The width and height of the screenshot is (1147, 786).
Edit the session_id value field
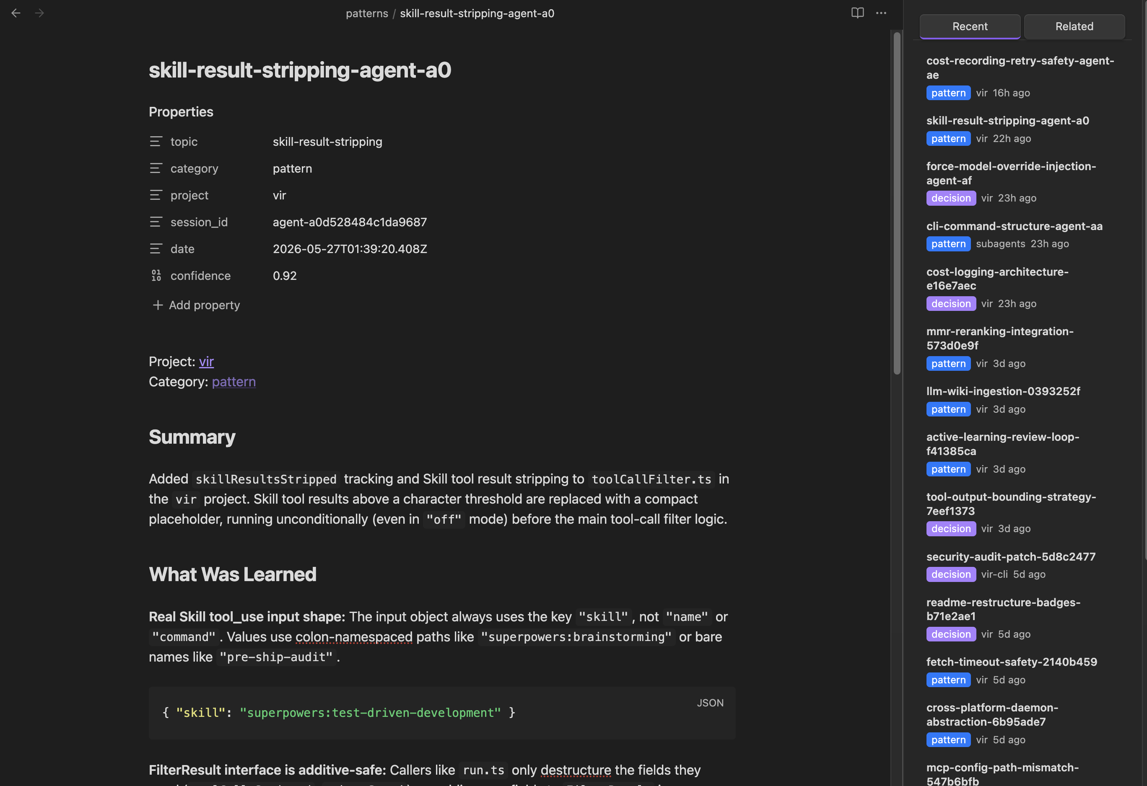350,222
